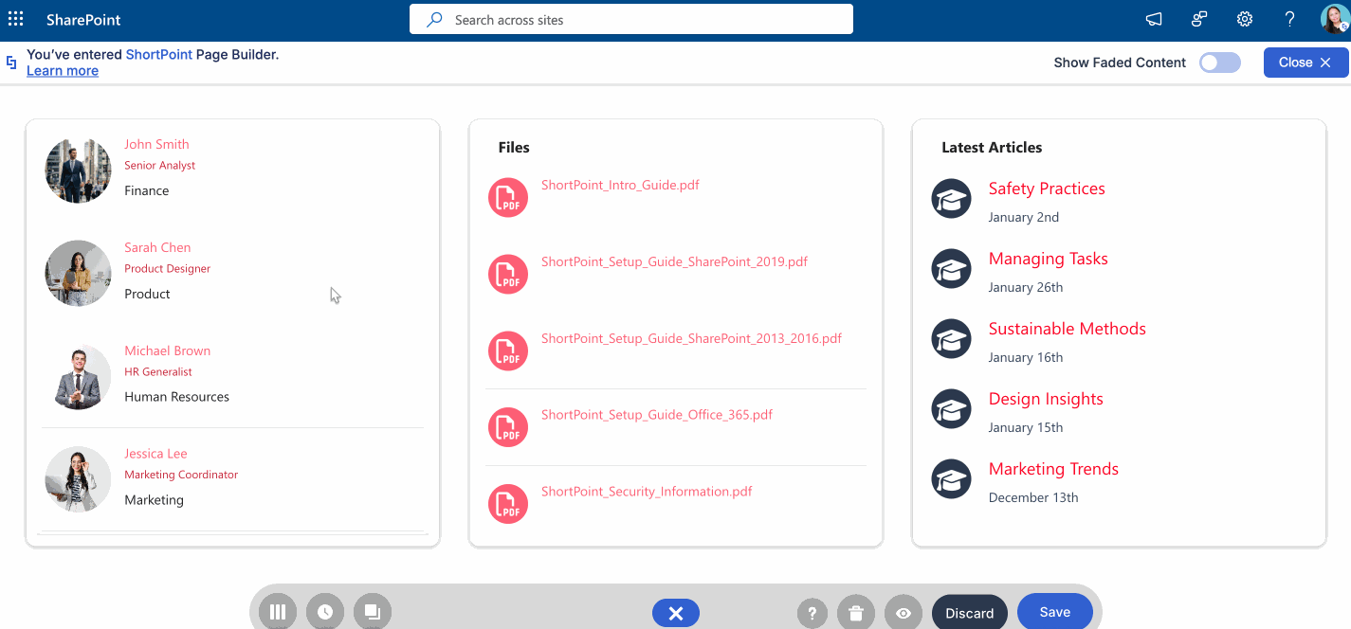Open the help question mark in header
Screen dimensions: 1351x629
click(x=1290, y=19)
